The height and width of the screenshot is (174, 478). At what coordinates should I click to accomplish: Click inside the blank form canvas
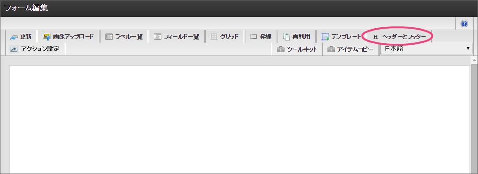pos(239,119)
